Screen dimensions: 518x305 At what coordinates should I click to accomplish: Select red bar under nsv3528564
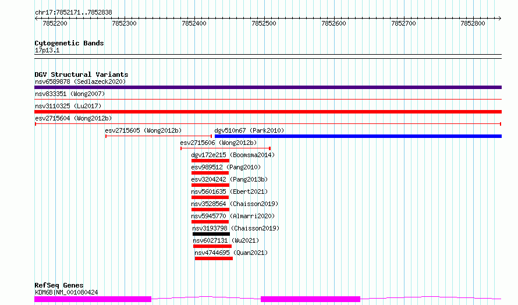click(x=211, y=210)
